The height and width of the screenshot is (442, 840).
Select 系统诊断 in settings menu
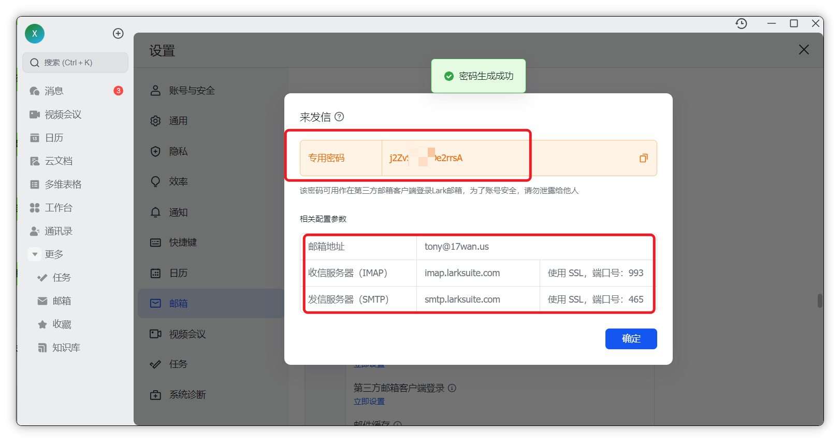coord(187,395)
